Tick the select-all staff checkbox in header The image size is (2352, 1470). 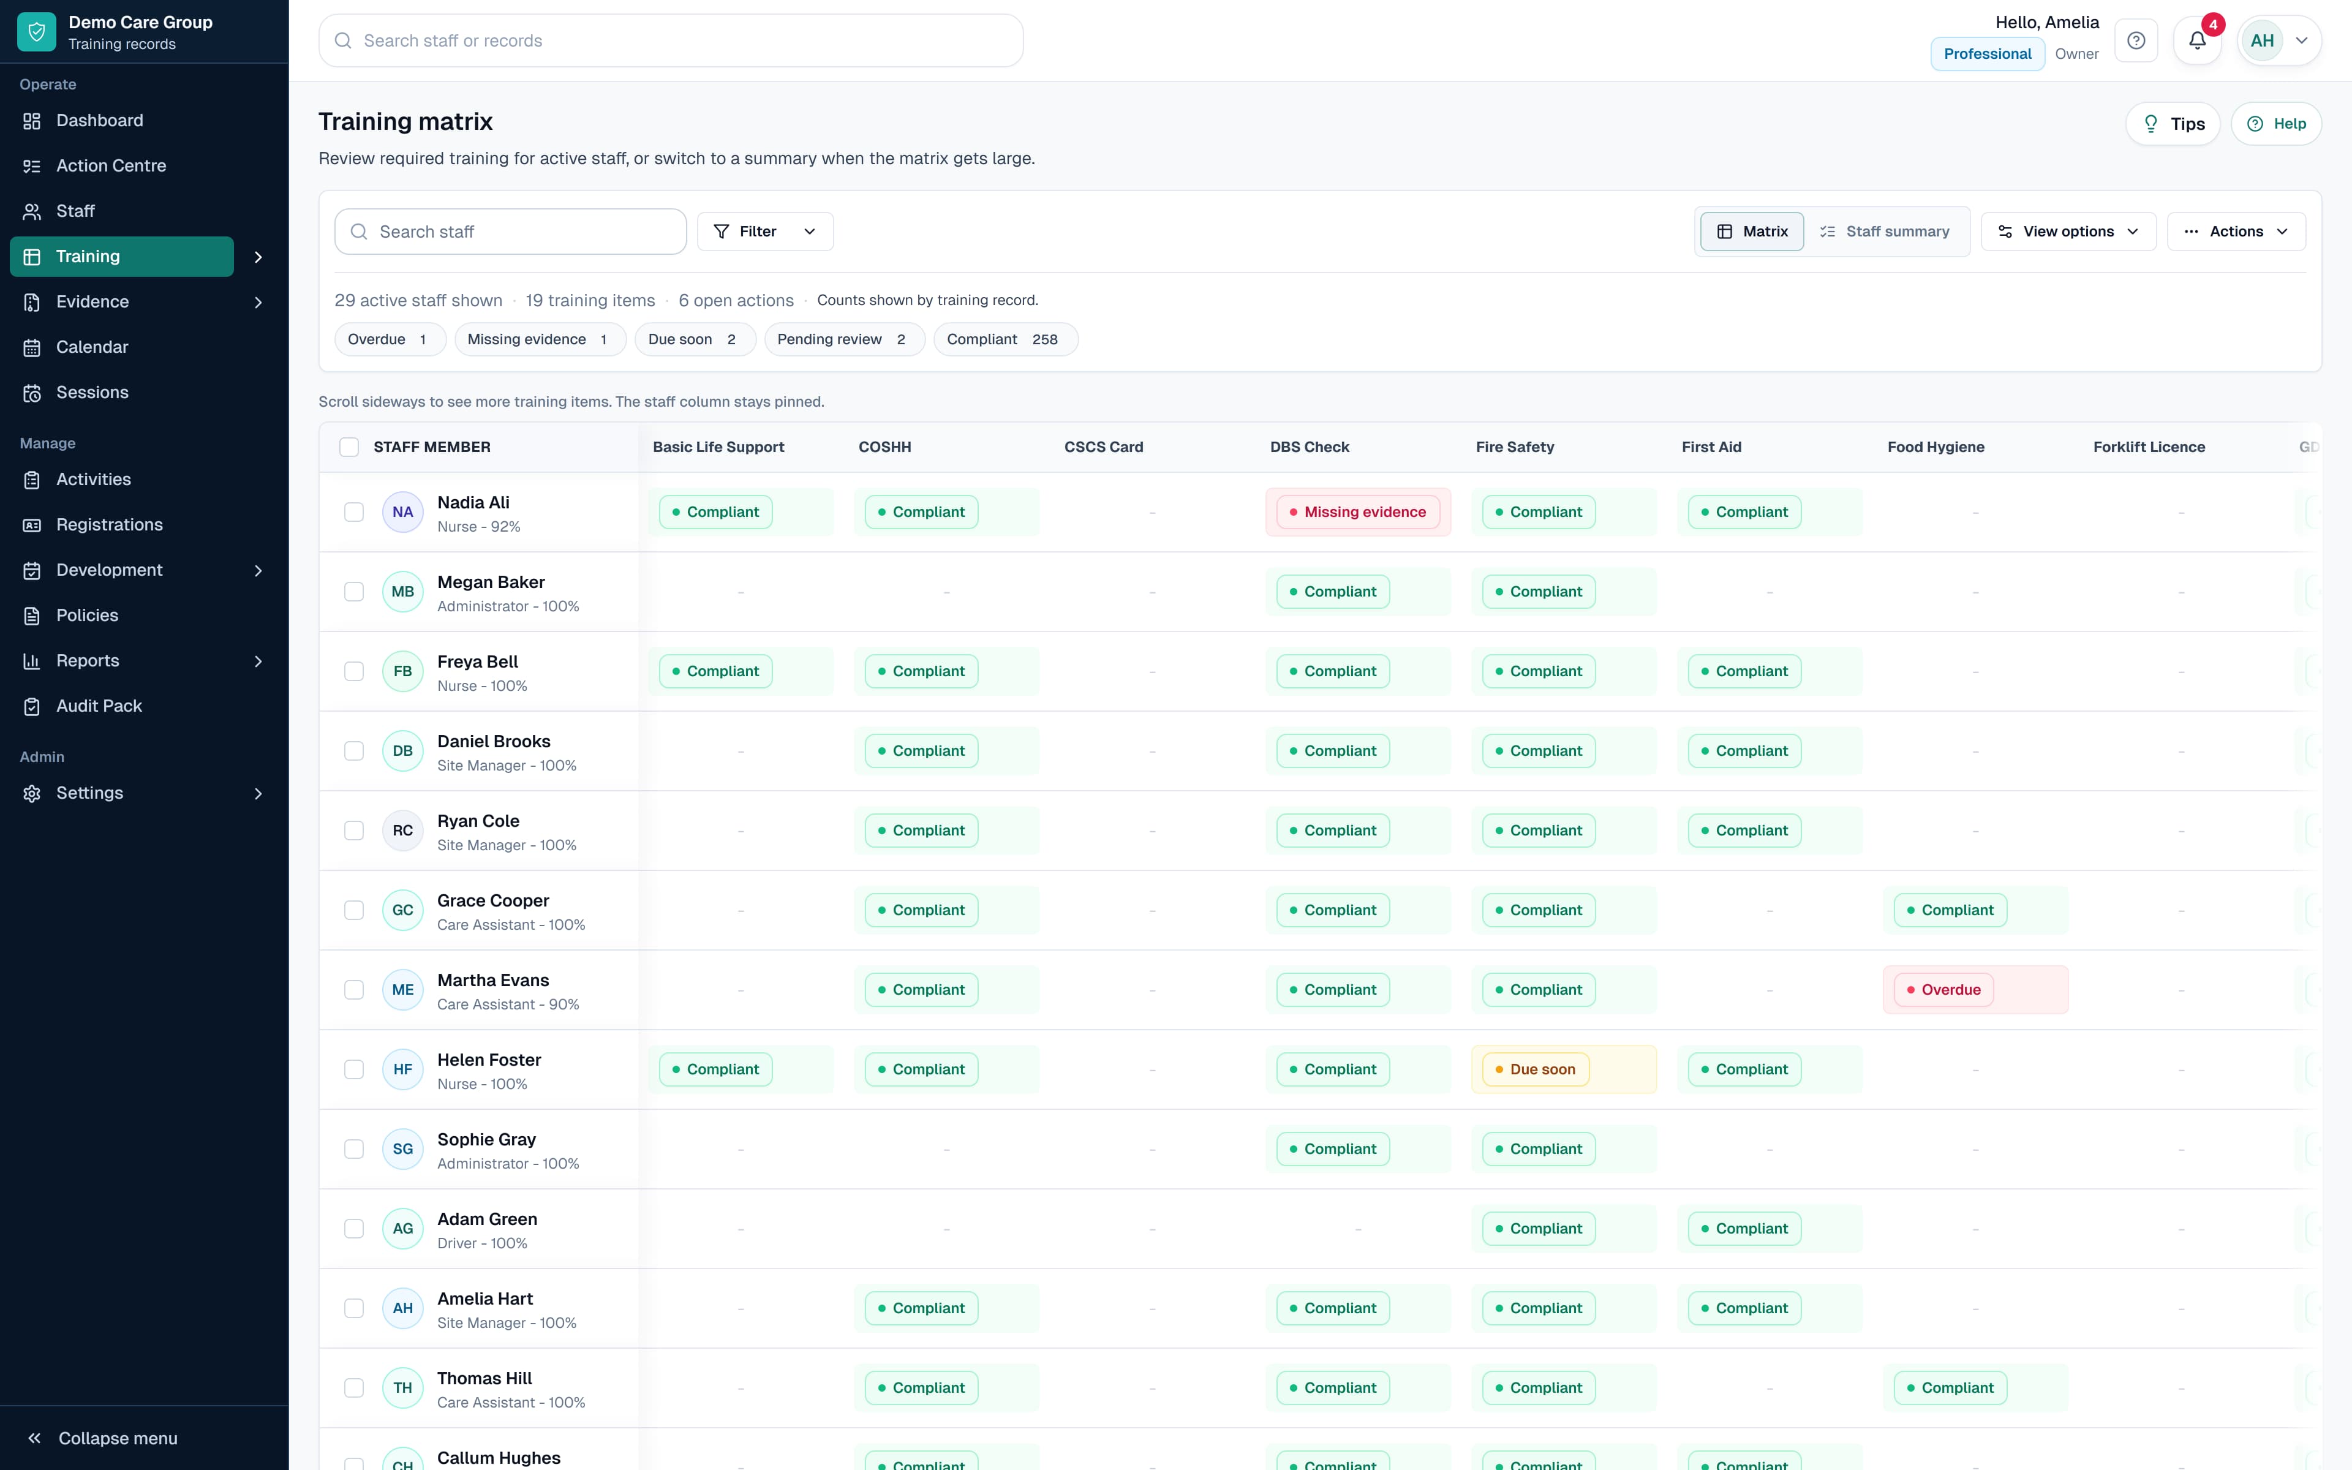349,447
